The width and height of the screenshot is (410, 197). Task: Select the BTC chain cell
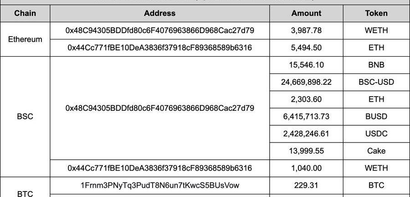click(x=25, y=193)
